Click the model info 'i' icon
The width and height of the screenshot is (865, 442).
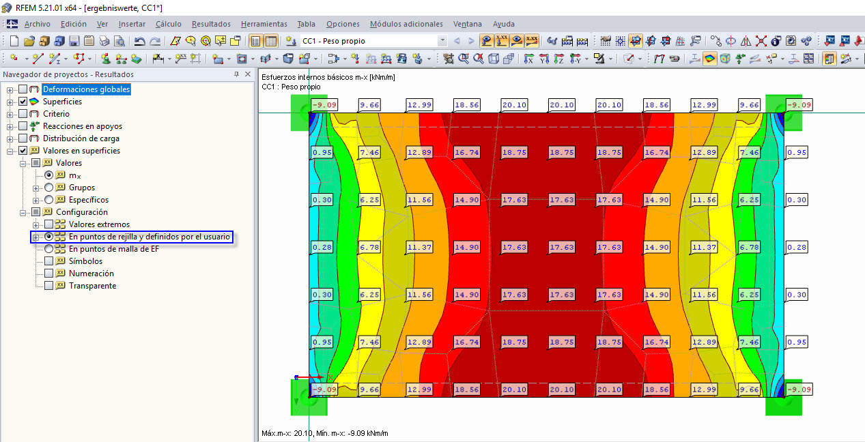[776, 41]
